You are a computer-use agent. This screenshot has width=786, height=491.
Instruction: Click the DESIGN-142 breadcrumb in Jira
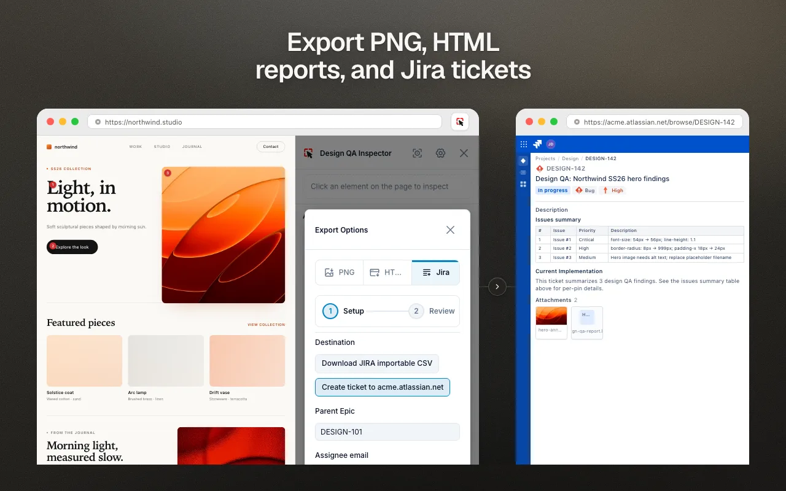pyautogui.click(x=601, y=158)
